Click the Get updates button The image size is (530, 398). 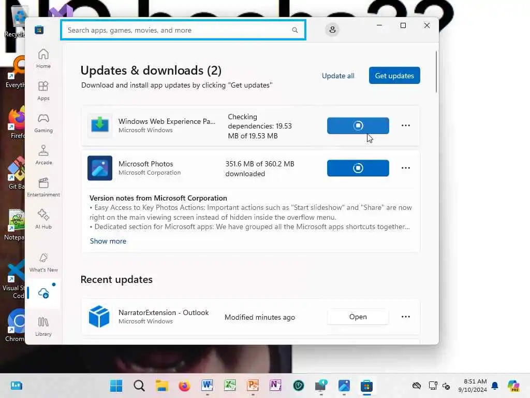tap(394, 76)
